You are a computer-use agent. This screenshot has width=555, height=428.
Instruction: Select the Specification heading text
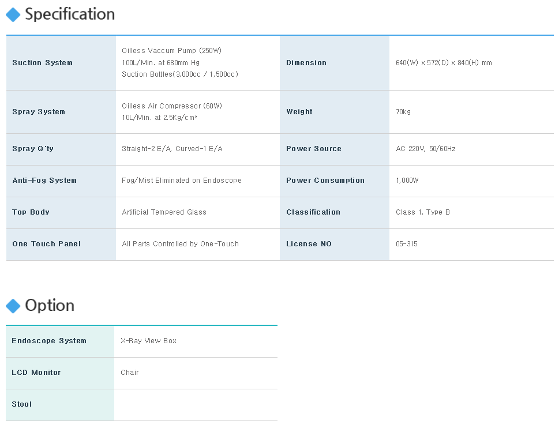70,14
